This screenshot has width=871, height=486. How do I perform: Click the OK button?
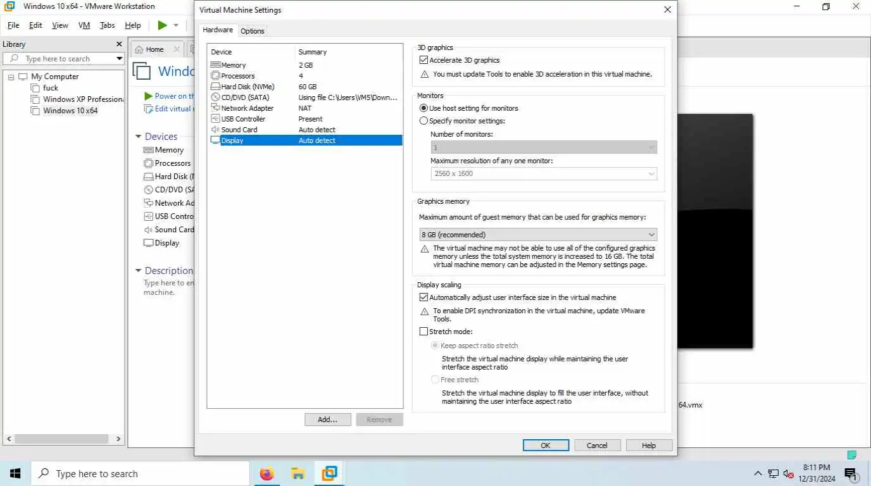pos(546,445)
